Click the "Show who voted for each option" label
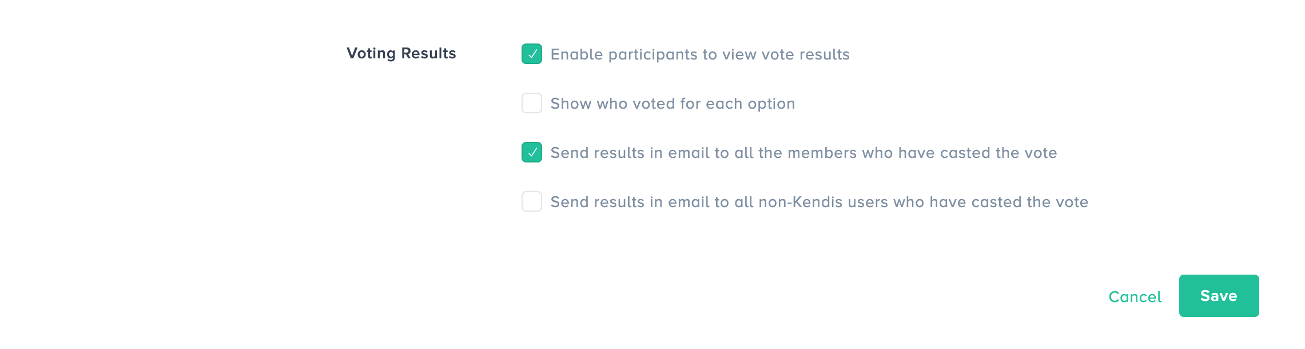Image resolution: width=1305 pixels, height=349 pixels. point(673,104)
